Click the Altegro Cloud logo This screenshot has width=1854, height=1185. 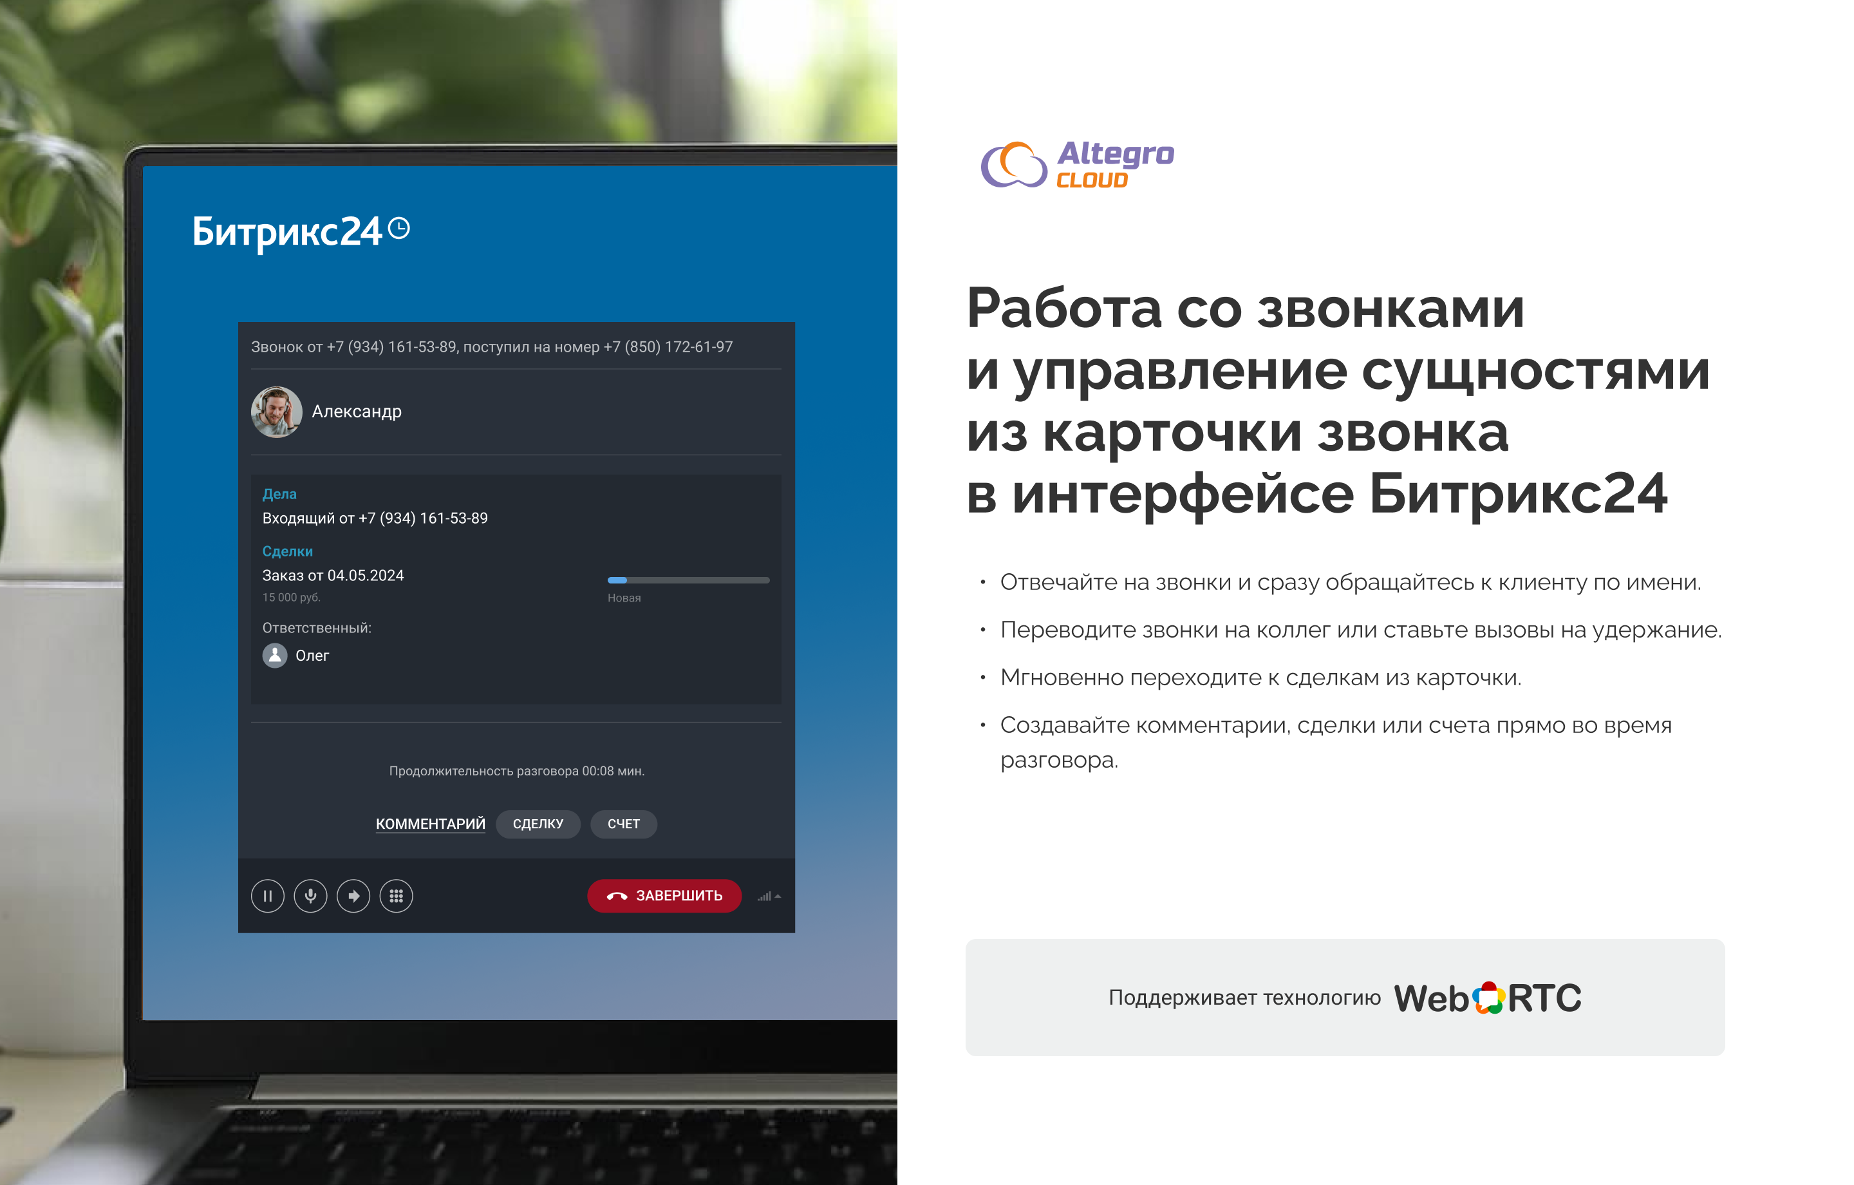pos(1077,164)
